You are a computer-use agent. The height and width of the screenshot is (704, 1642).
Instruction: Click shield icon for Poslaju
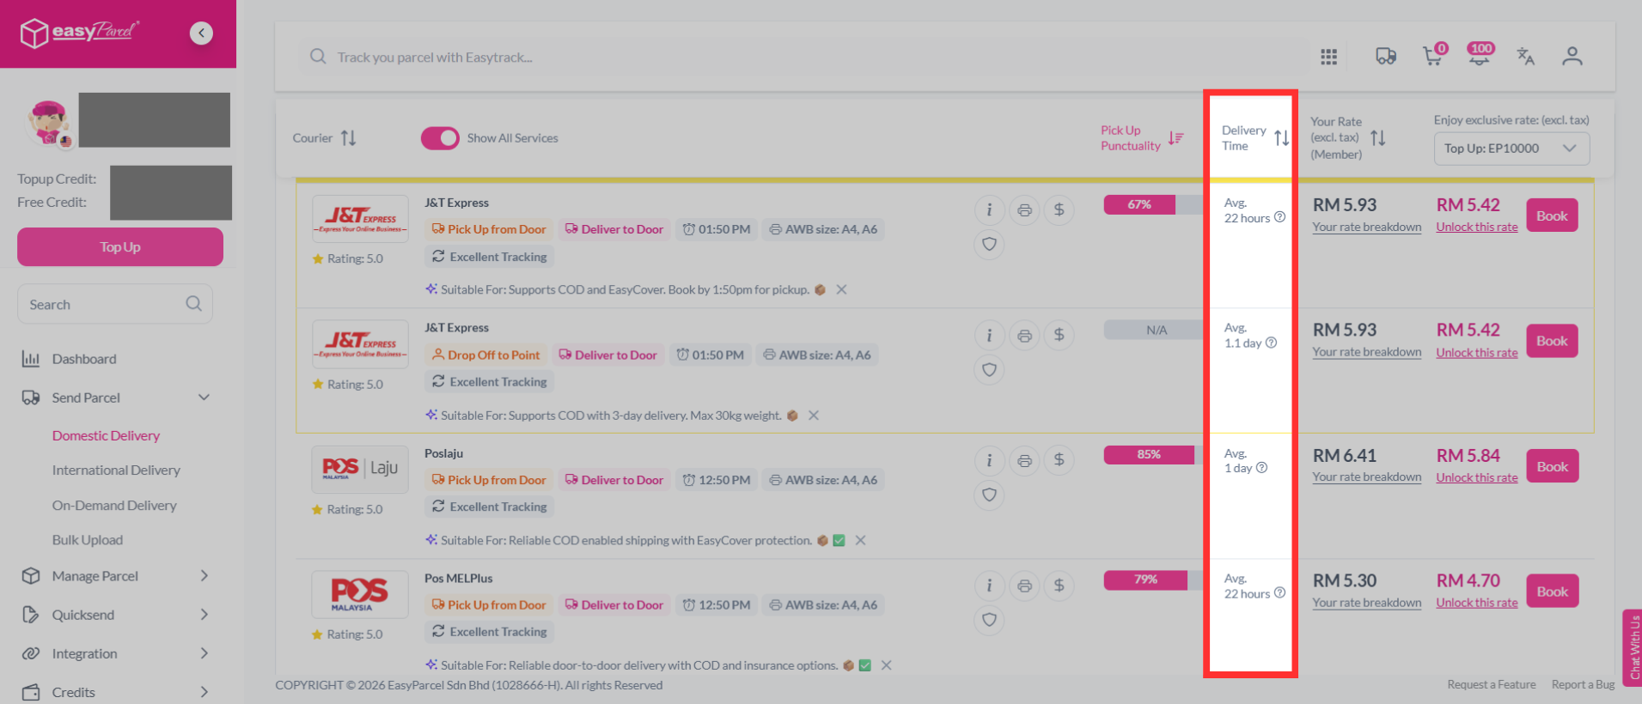tap(989, 495)
